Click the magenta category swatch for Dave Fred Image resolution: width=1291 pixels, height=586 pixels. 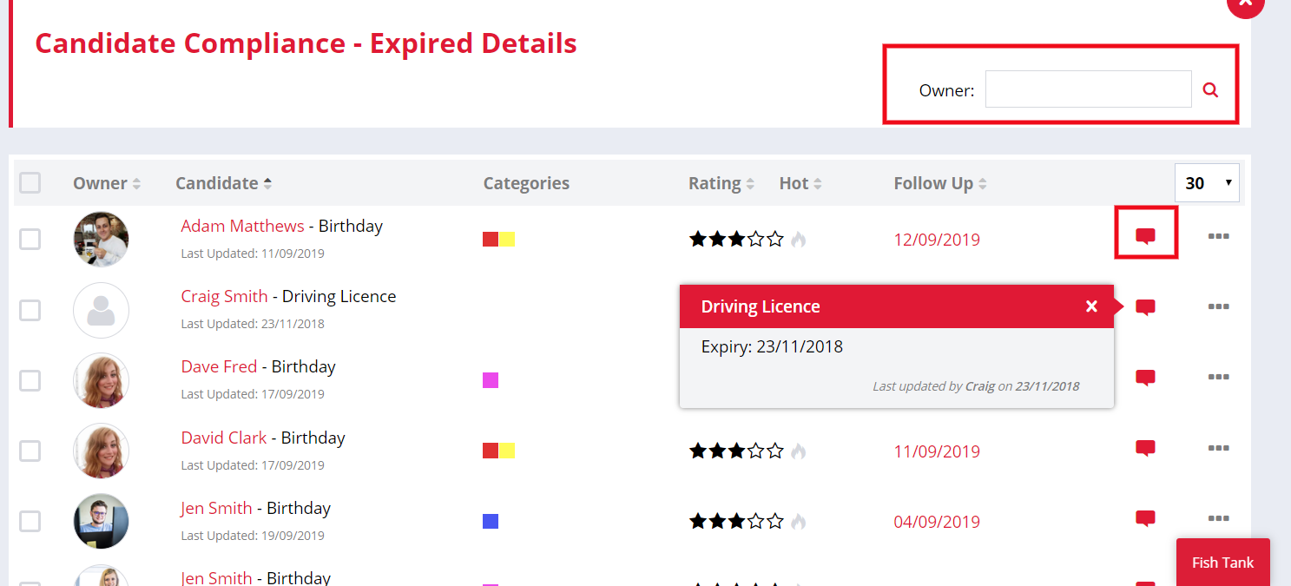(491, 380)
